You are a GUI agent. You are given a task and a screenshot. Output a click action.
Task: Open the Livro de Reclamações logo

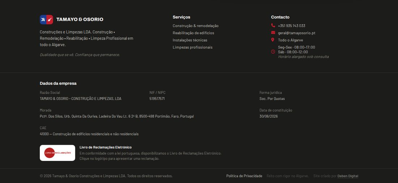[58, 153]
